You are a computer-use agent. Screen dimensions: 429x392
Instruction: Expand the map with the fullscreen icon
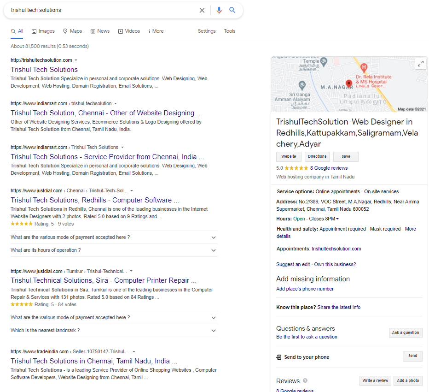pos(421,64)
